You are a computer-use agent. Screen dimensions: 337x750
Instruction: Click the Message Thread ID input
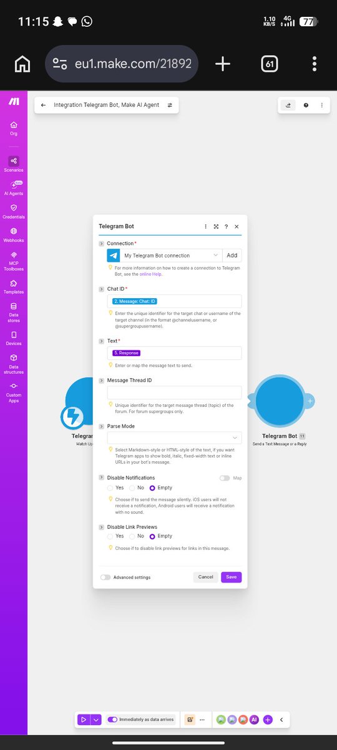coord(174,392)
